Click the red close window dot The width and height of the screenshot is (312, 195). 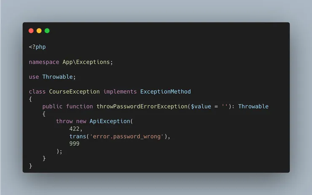click(31, 31)
